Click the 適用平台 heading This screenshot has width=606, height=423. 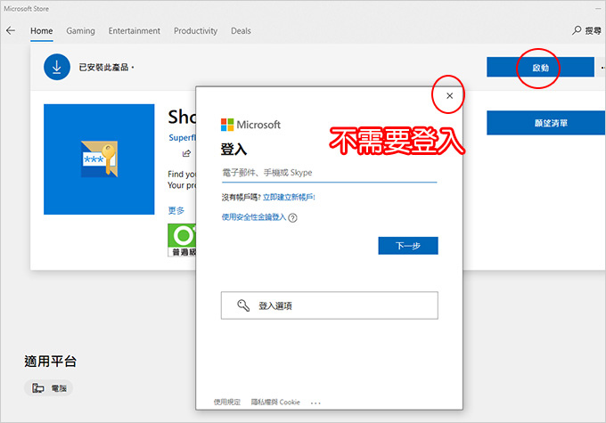(50, 362)
